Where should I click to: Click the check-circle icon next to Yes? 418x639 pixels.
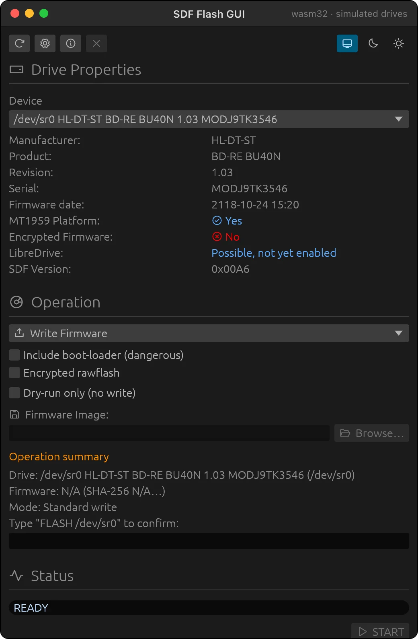(217, 221)
